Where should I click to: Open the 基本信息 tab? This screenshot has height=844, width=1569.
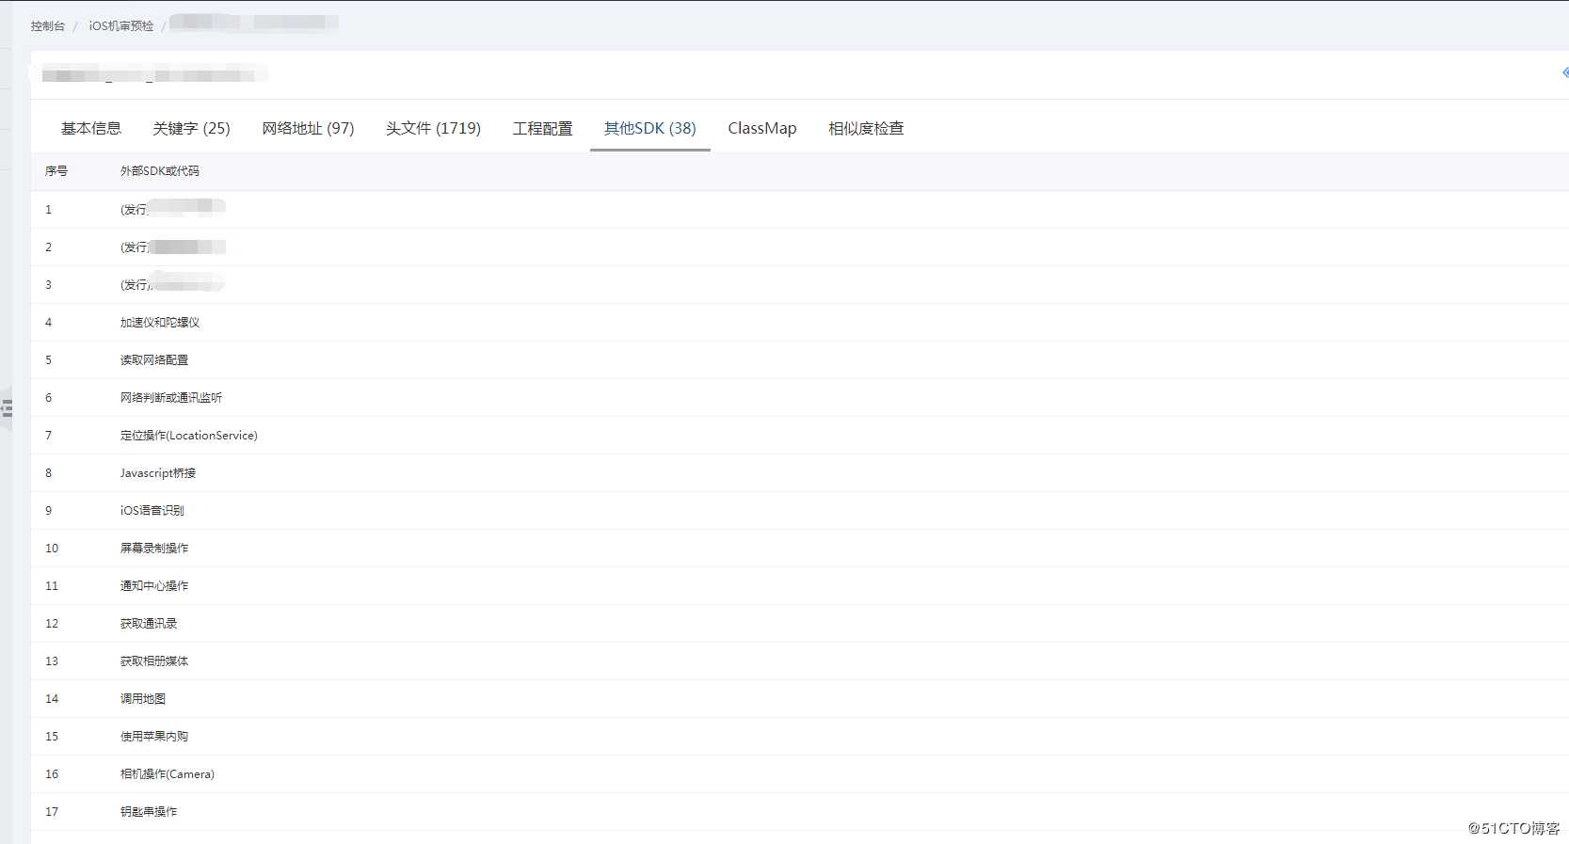pos(91,128)
